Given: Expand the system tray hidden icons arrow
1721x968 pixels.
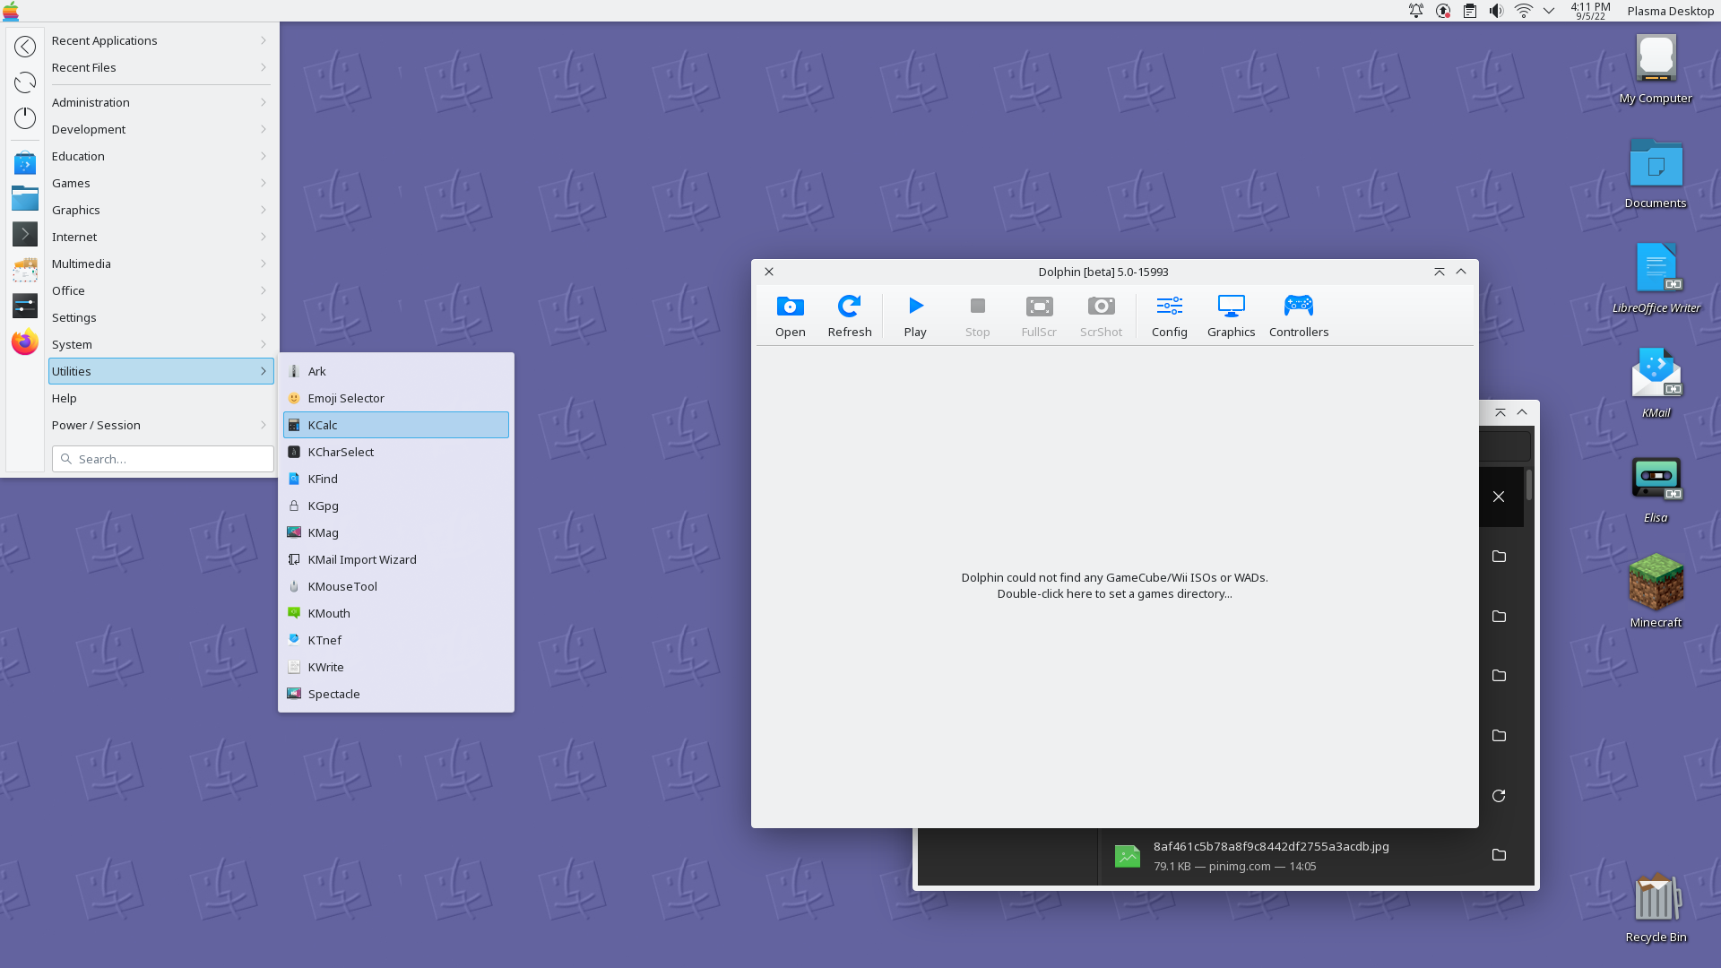Looking at the screenshot, I should click(1548, 11).
